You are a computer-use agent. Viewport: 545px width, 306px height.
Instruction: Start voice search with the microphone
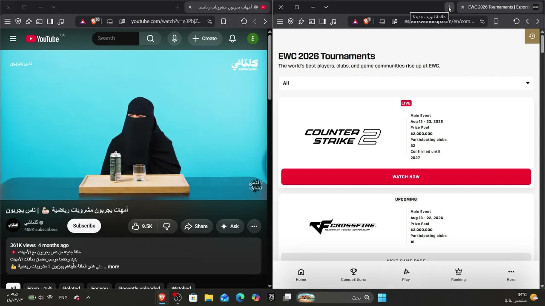[174, 39]
